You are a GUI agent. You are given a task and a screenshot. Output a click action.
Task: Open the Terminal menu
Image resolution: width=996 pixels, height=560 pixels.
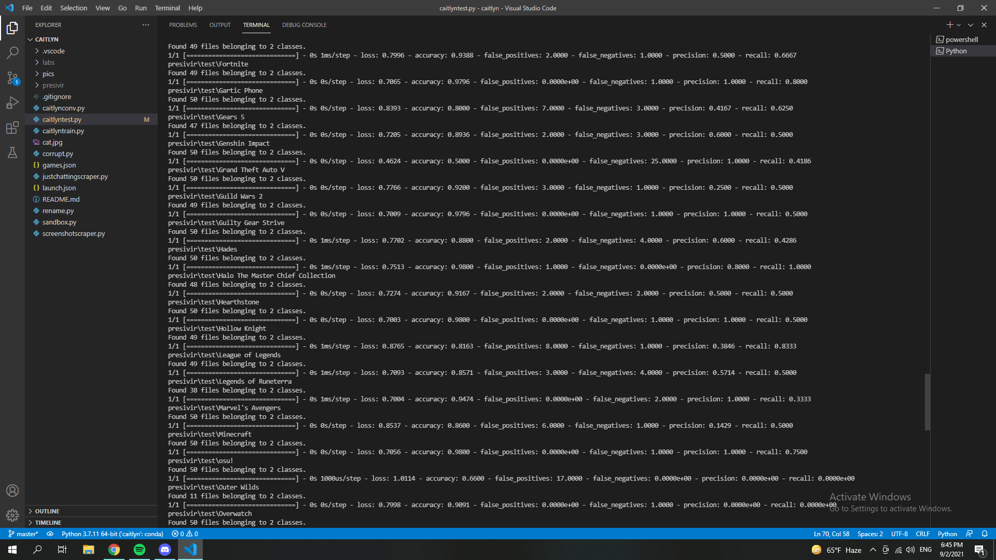point(167,8)
